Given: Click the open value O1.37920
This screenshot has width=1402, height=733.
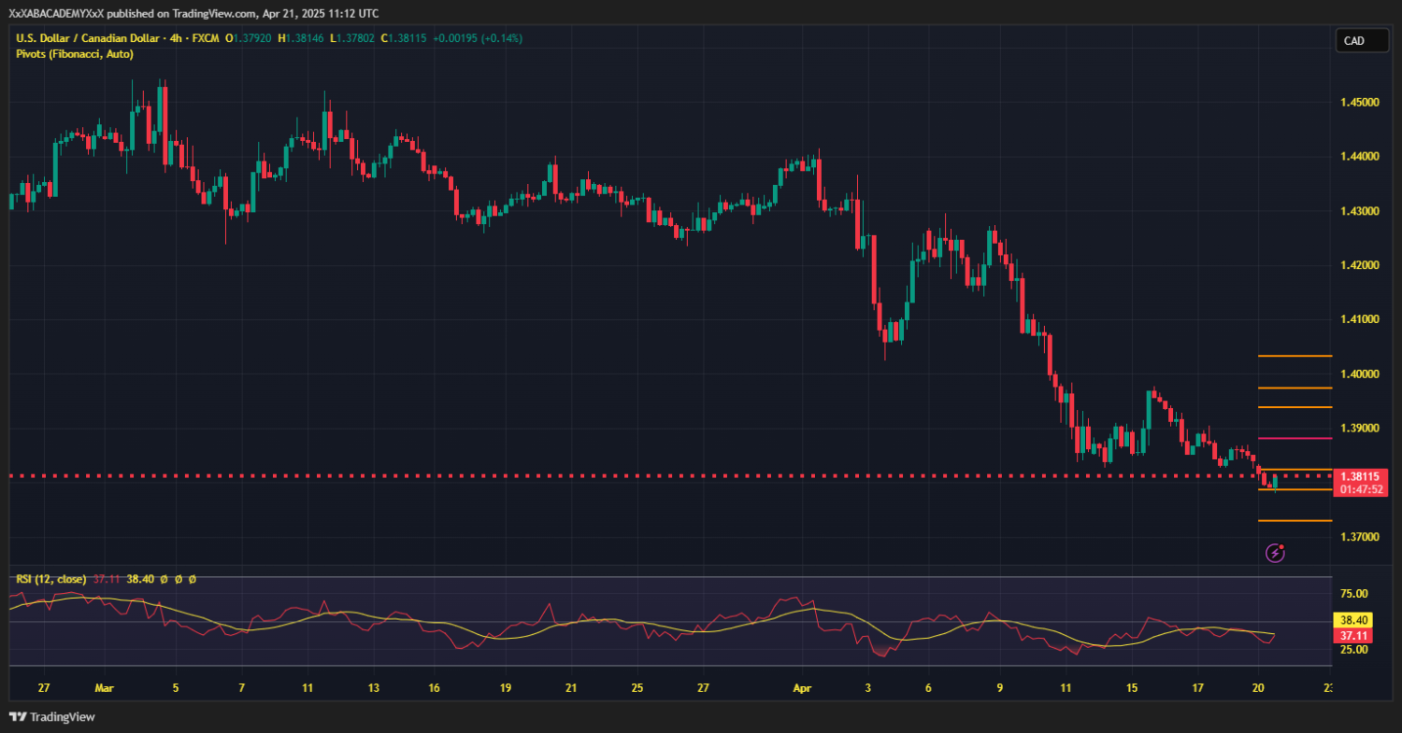Looking at the screenshot, I should (x=248, y=38).
